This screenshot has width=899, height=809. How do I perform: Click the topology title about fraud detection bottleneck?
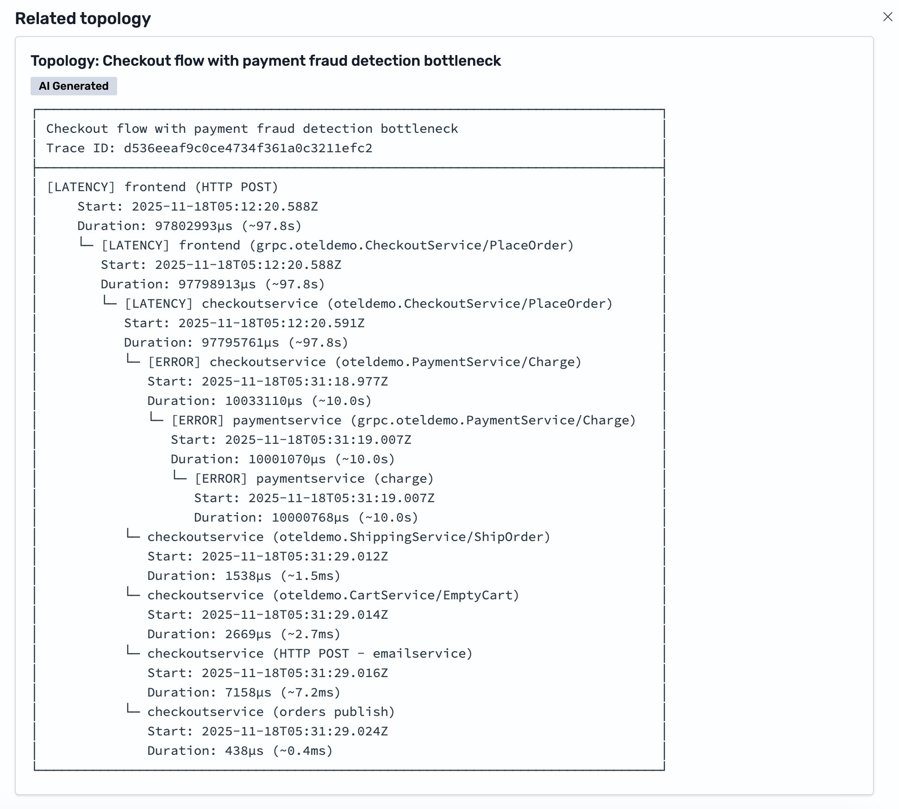[x=266, y=61]
